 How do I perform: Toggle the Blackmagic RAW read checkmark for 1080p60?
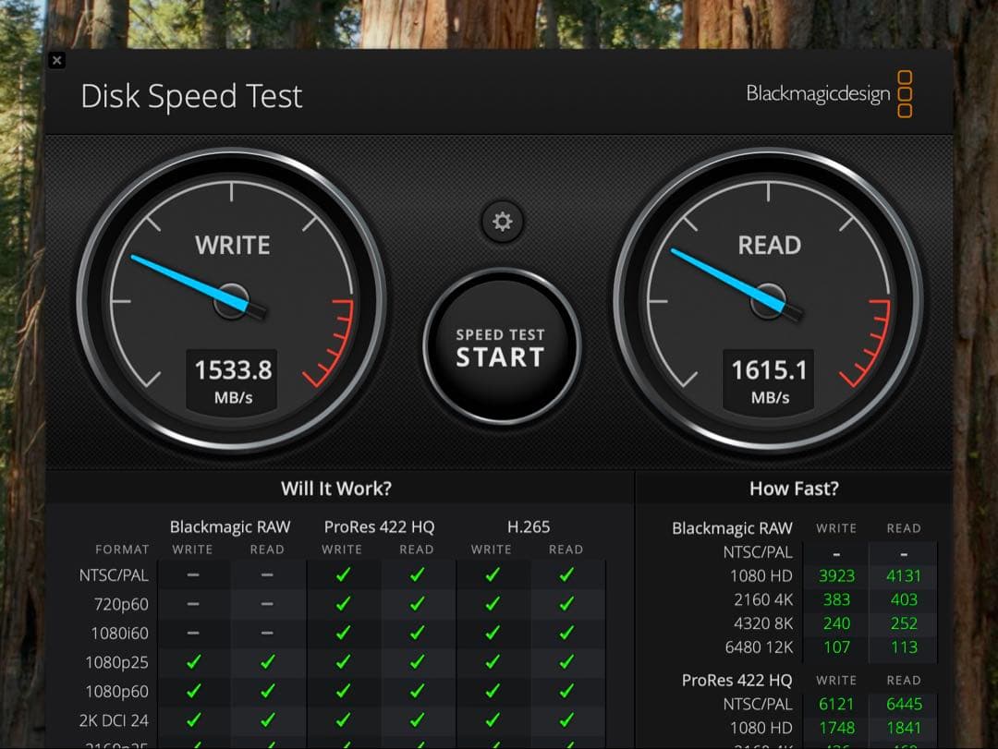click(x=268, y=691)
